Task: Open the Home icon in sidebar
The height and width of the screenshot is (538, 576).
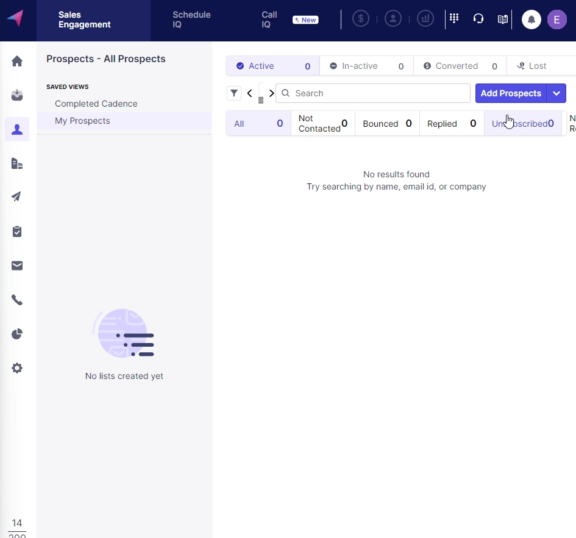Action: 17,61
